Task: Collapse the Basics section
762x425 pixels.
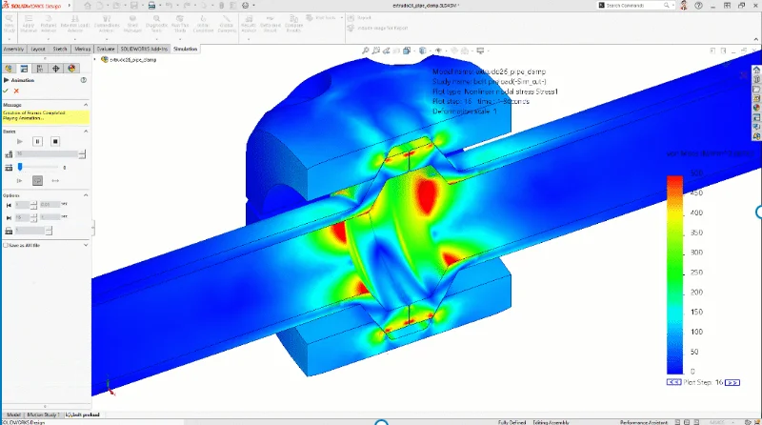Action: click(86, 132)
